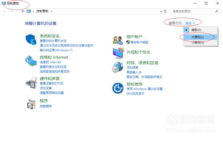This screenshot has width=223, height=141.
Task: Expand chevron before 控制面板 breadcrumb
Action: (x=33, y=11)
